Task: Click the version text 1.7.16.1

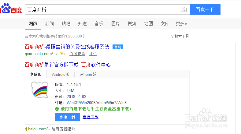Action: (x=74, y=84)
